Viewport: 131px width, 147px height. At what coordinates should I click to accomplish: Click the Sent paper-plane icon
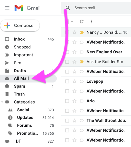pyautogui.click(x=7, y=63)
